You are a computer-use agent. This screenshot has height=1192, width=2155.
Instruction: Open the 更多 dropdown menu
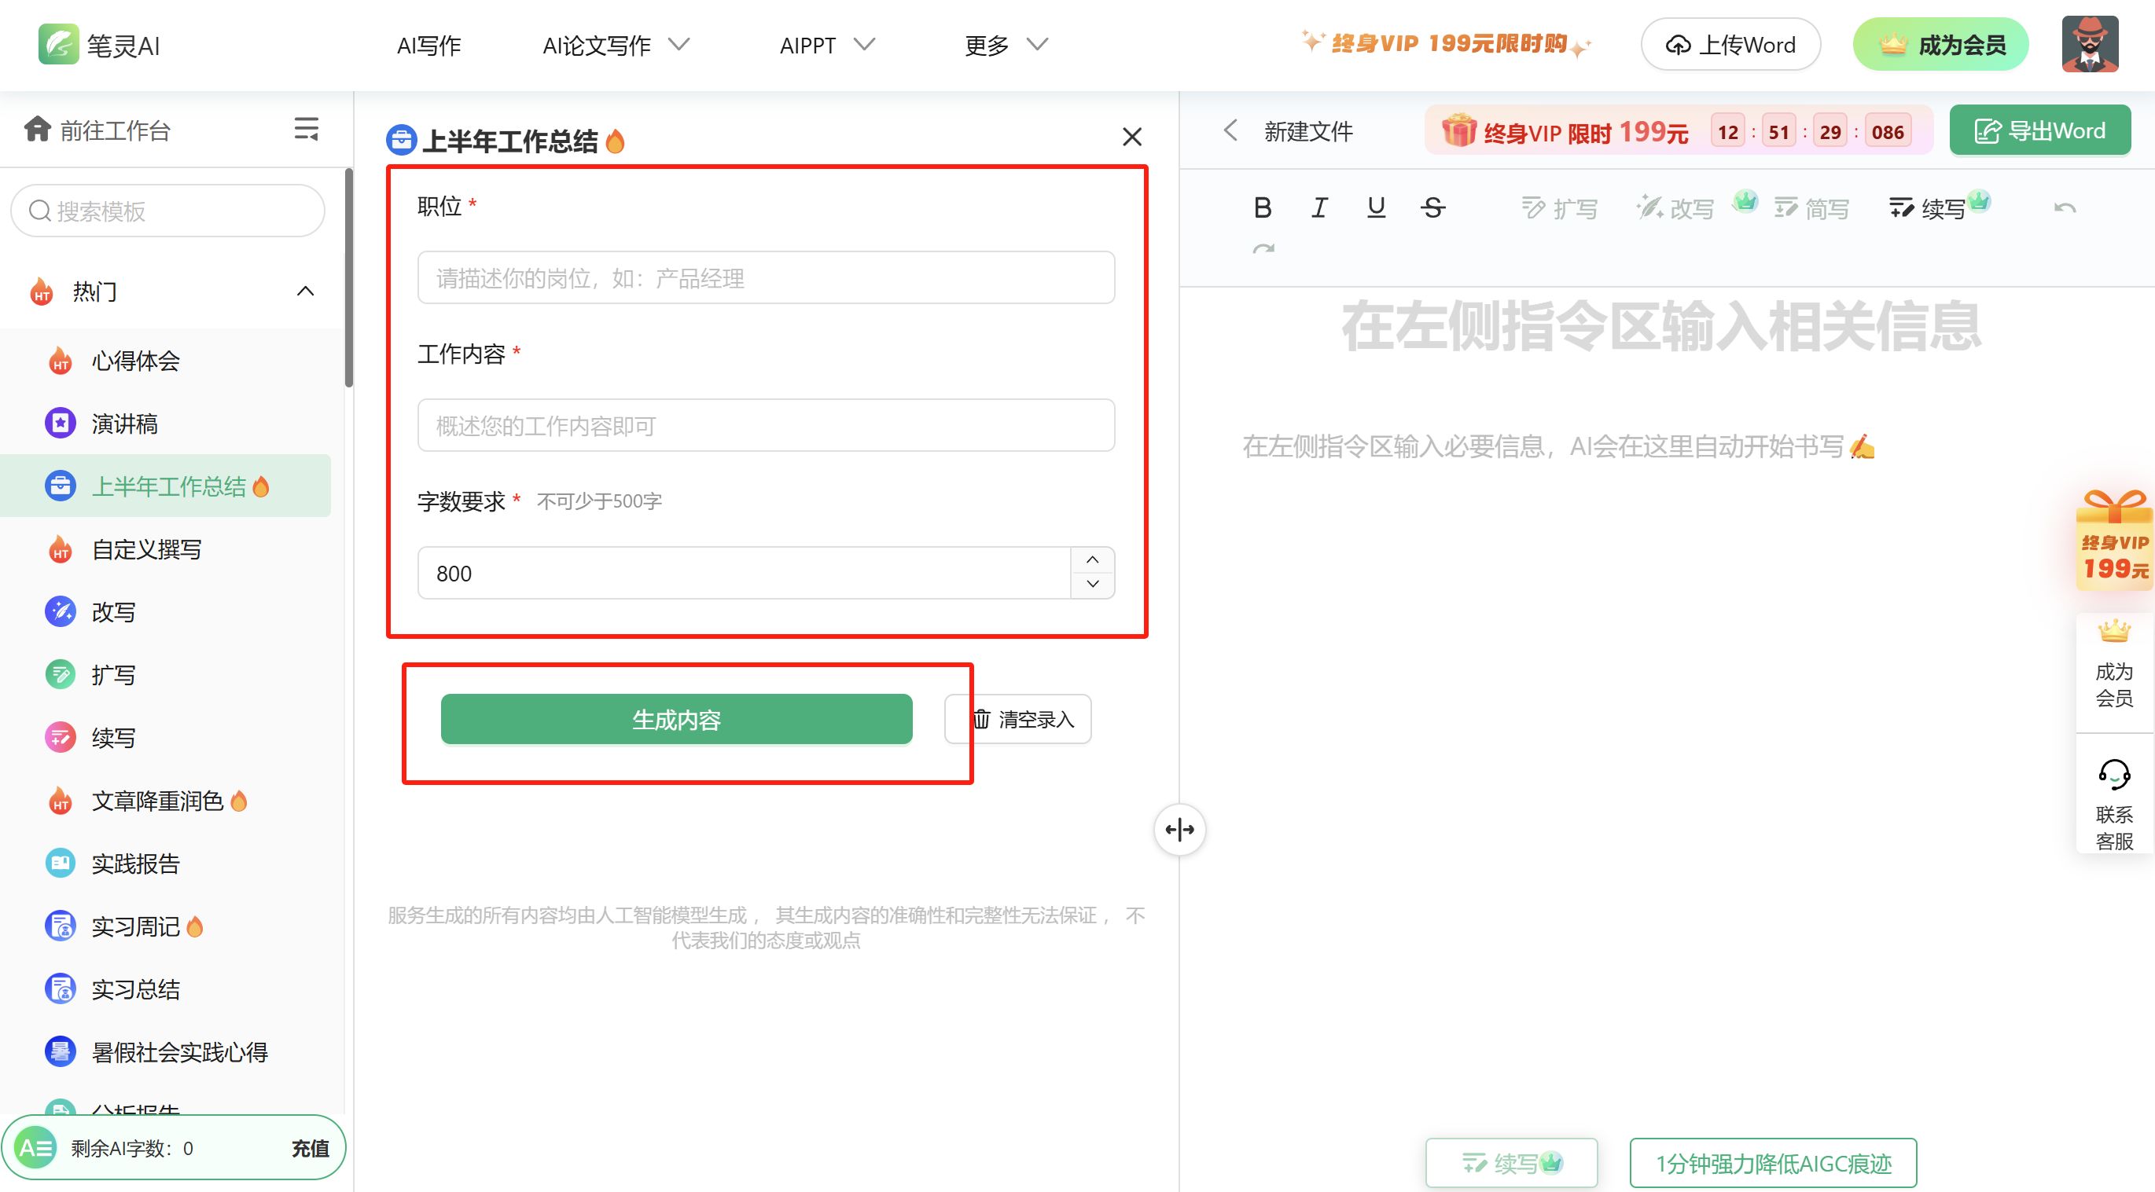coord(1006,44)
